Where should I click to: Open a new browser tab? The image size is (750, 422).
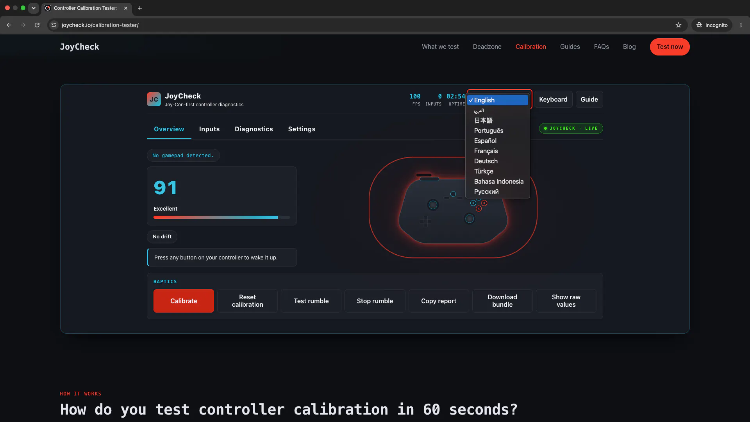click(x=140, y=8)
